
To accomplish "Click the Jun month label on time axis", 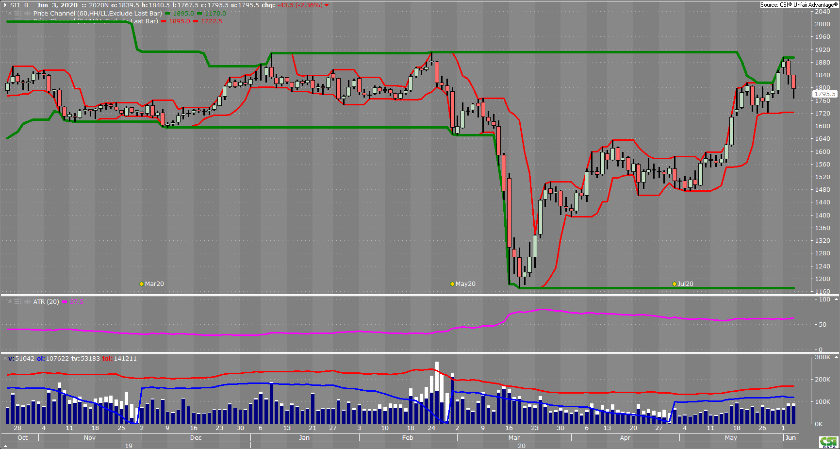I will pos(791,438).
